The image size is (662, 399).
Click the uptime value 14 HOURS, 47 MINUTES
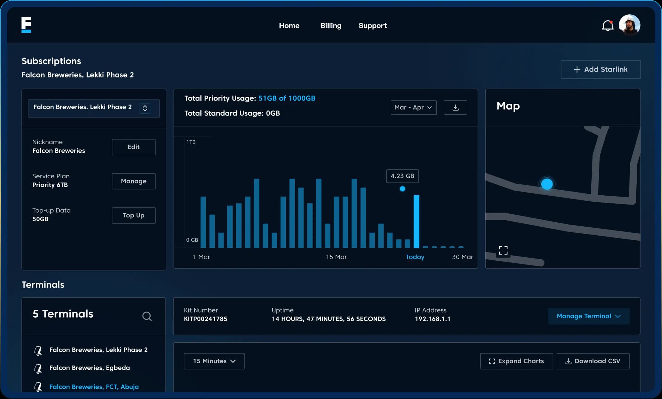point(329,319)
